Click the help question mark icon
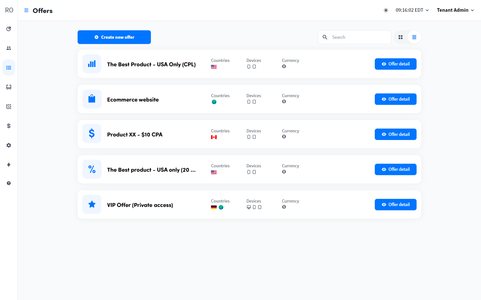481x300 pixels. point(9,183)
